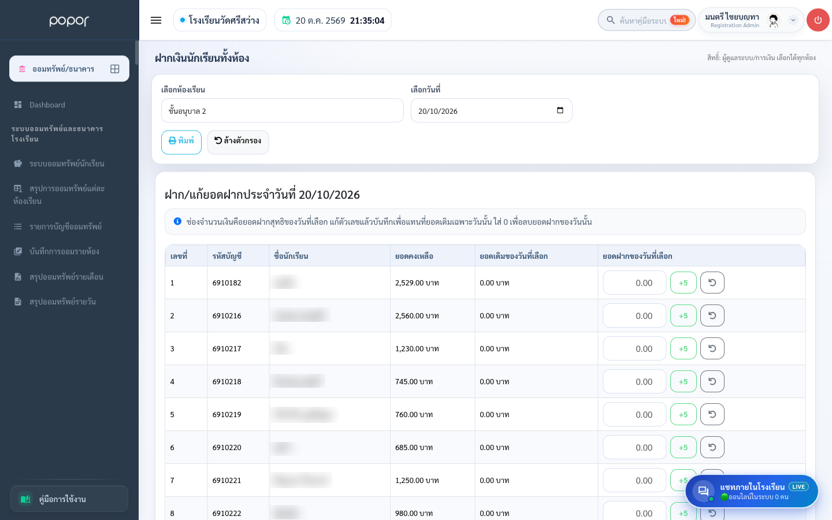Reset deposit for account 6910216
This screenshot has height=520, width=832.
(x=712, y=315)
